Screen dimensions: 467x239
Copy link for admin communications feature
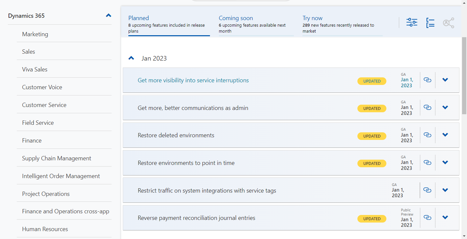click(427, 107)
